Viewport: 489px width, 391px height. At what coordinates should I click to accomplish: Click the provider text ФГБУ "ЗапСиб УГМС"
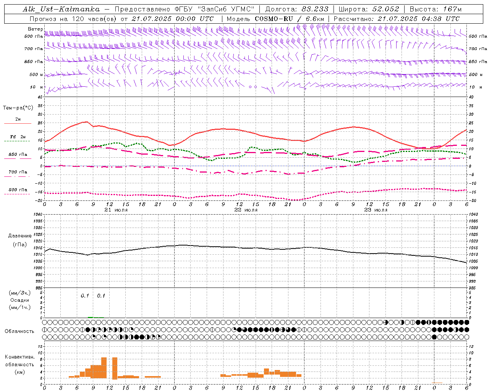point(214,9)
